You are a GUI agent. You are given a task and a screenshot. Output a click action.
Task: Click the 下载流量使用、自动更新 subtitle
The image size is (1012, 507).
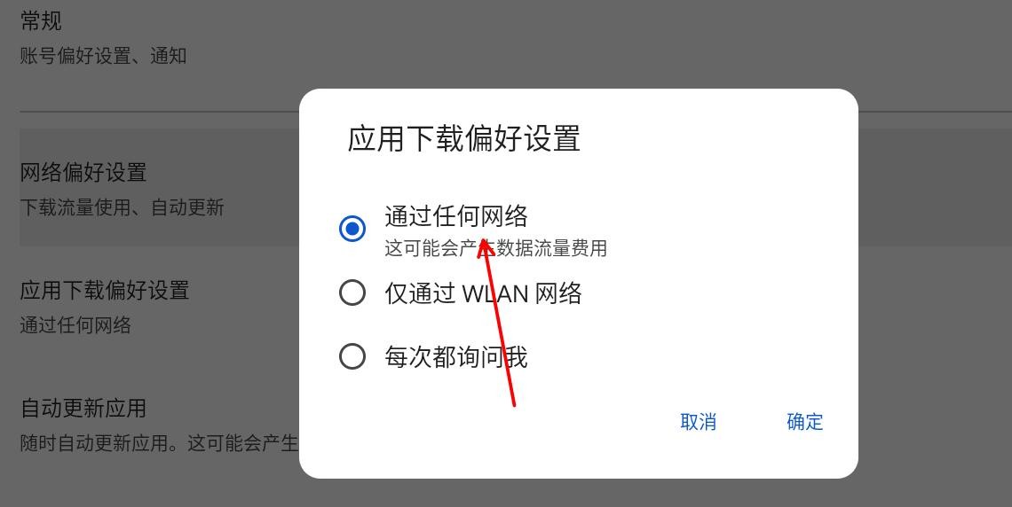click(122, 207)
